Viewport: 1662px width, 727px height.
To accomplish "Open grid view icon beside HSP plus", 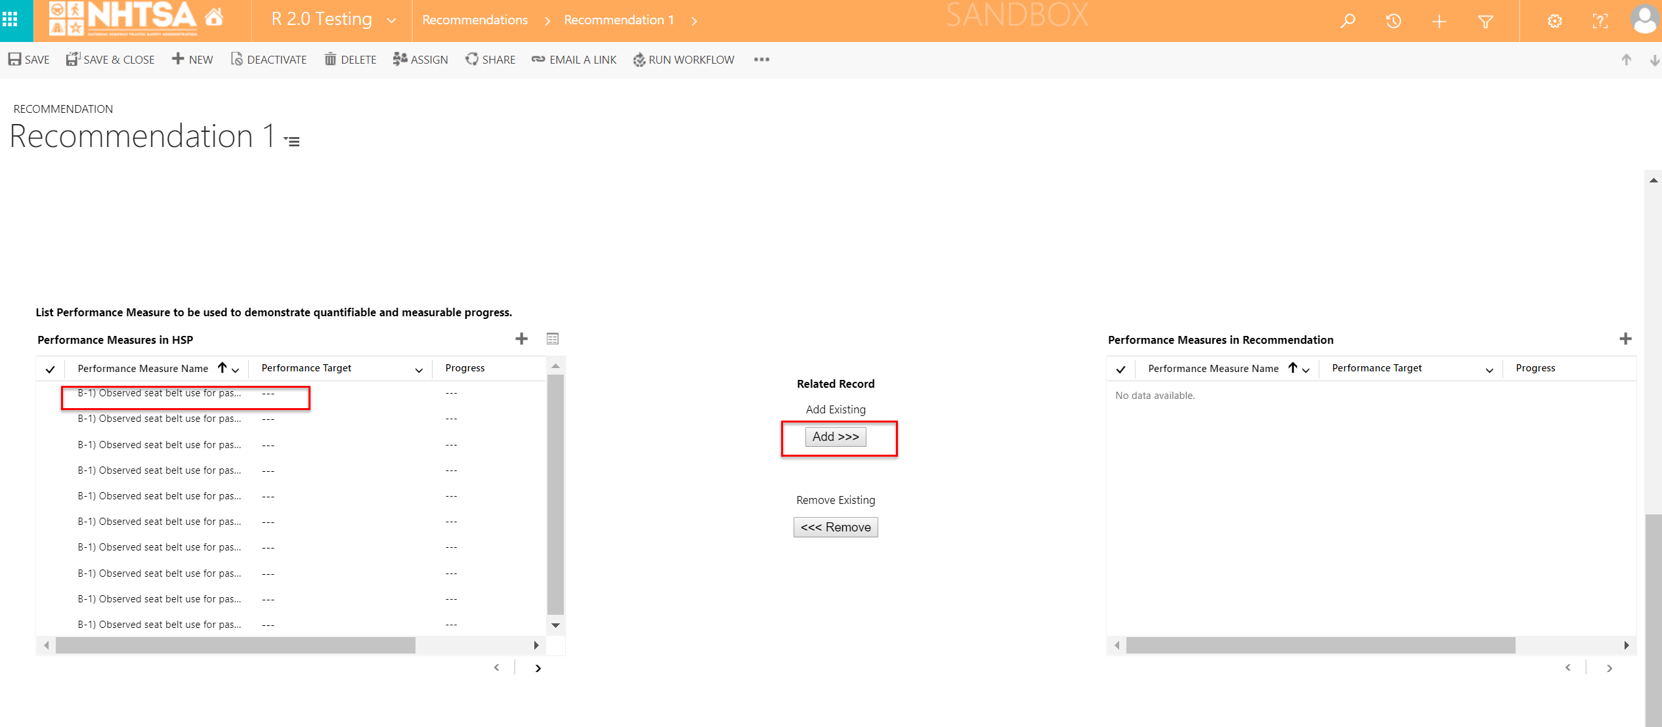I will tap(553, 339).
